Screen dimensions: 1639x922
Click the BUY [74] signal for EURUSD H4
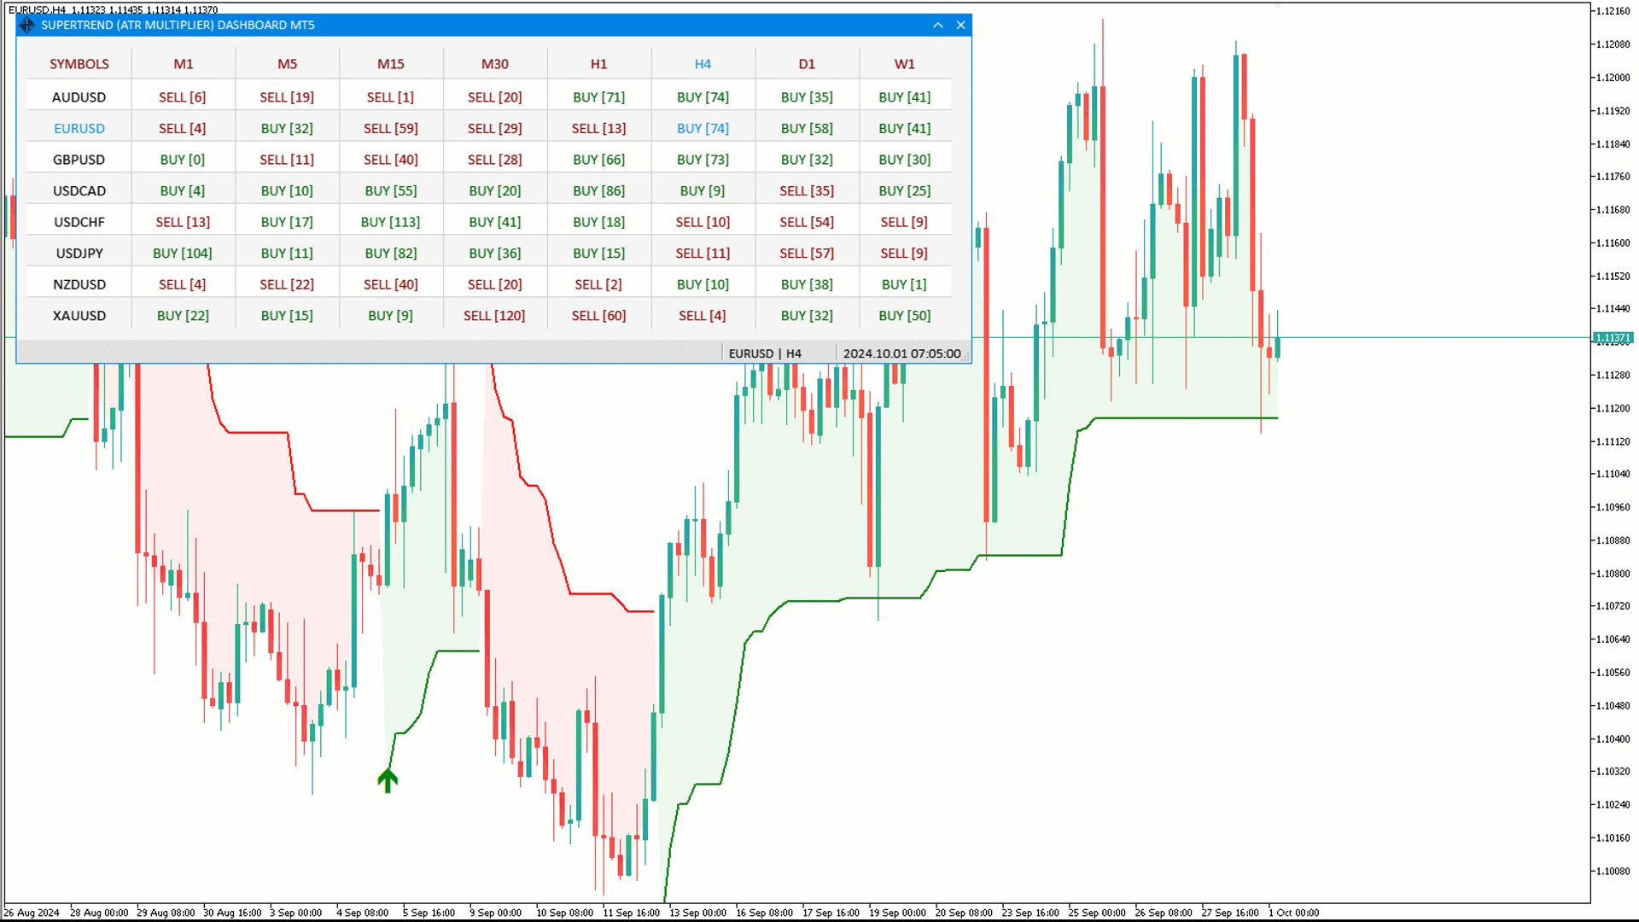pyautogui.click(x=703, y=128)
